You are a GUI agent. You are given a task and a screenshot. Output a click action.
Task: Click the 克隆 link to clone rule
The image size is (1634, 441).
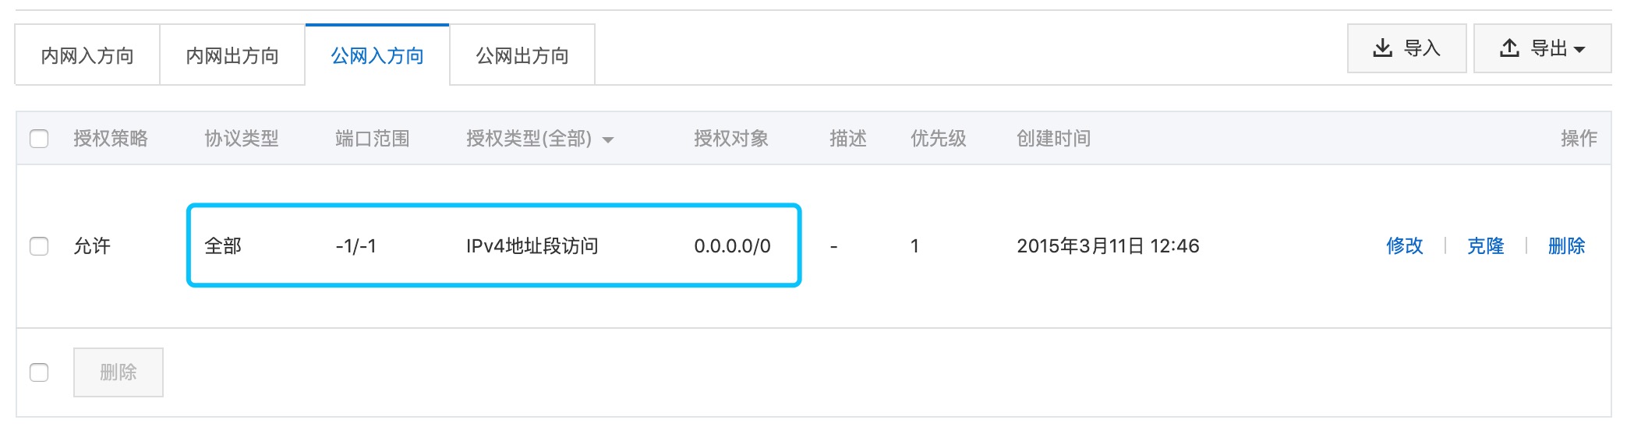(1486, 246)
